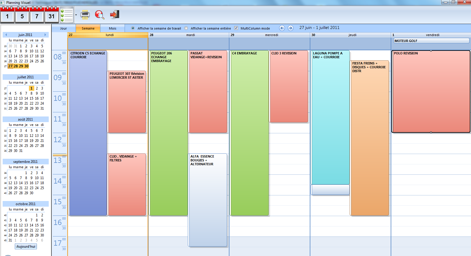Click the printer icon in toolbar
Image resolution: width=471 pixels, height=256 pixels.
(x=85, y=14)
